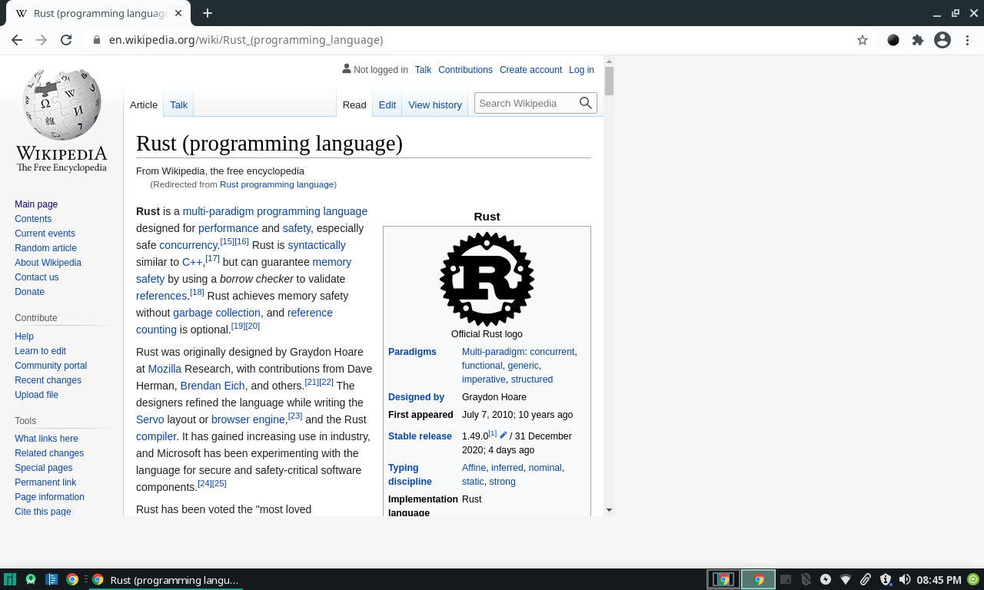Open the browser profile menu
This screenshot has height=590, width=984.
point(942,39)
